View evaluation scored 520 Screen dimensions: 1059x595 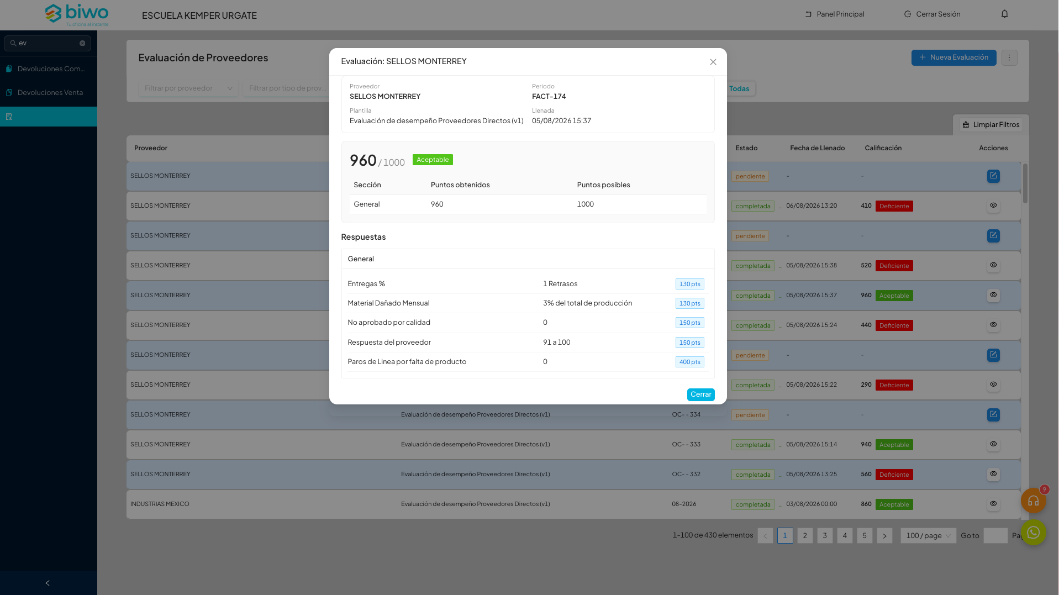click(x=993, y=265)
